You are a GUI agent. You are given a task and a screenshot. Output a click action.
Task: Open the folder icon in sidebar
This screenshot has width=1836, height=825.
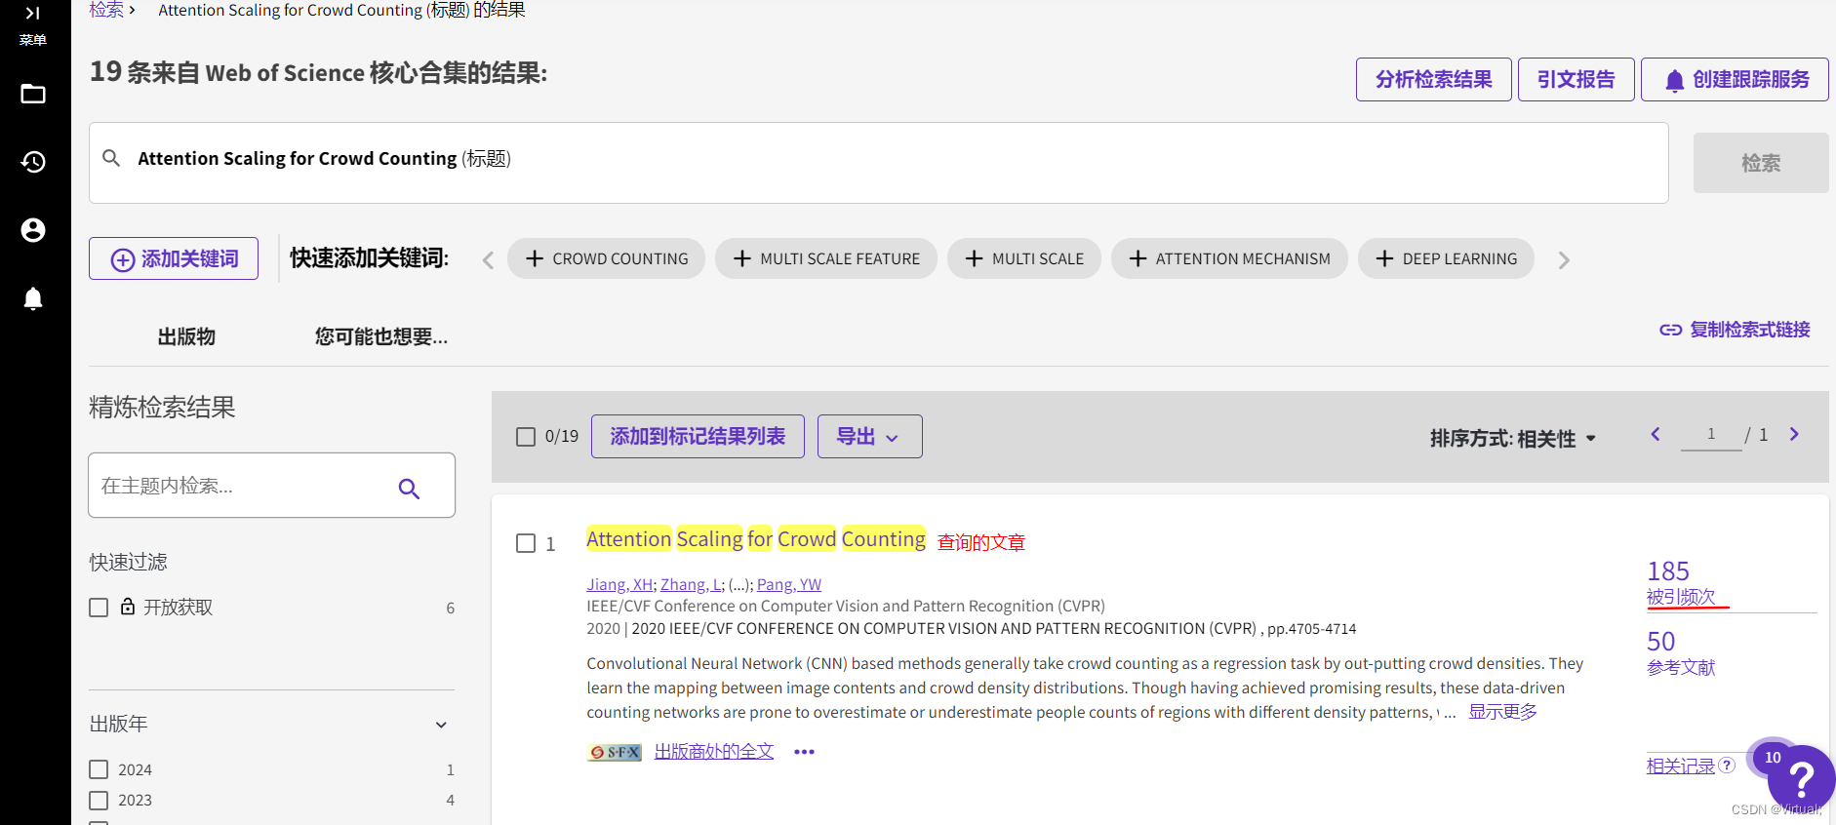coord(33,95)
